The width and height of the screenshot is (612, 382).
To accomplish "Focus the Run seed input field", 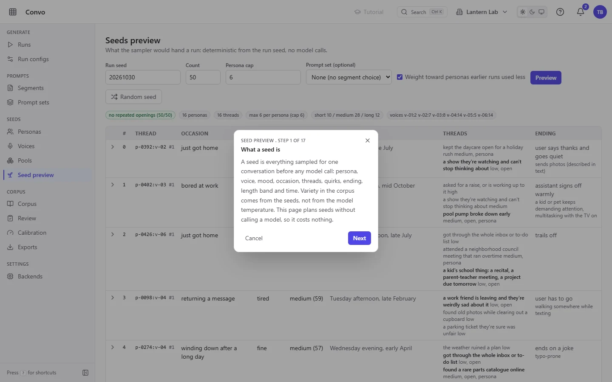I will click(x=143, y=77).
